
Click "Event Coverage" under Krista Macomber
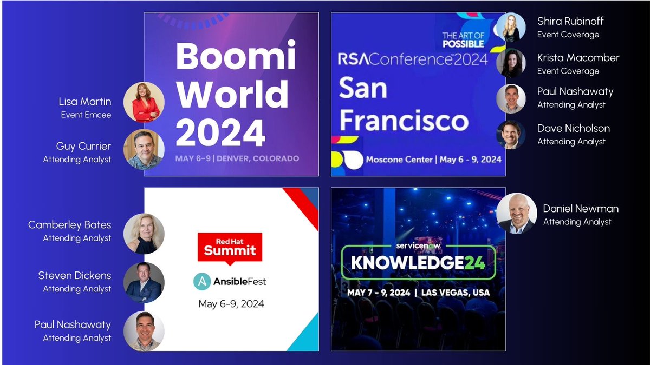coord(568,71)
